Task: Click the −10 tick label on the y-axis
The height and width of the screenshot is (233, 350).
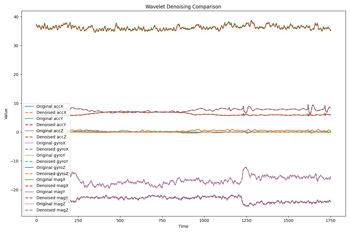Action: click(x=15, y=161)
